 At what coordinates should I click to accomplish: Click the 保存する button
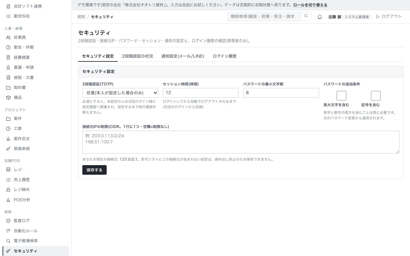coord(94,170)
